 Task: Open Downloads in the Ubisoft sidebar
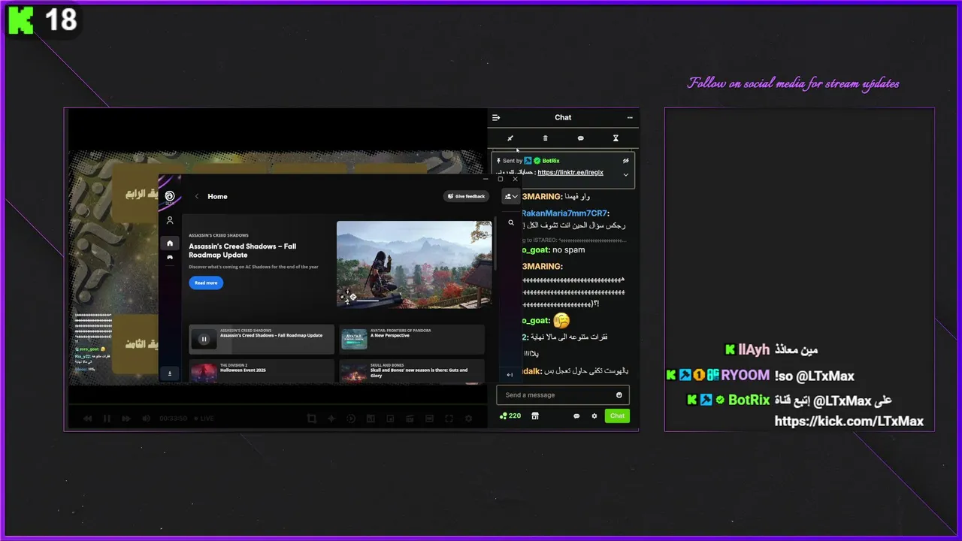tap(170, 373)
